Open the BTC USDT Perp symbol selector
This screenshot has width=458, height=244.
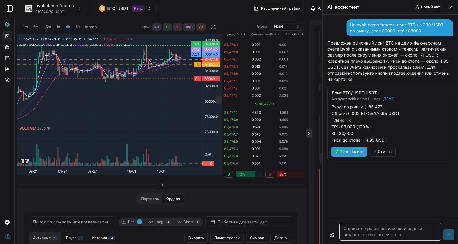pos(125,8)
